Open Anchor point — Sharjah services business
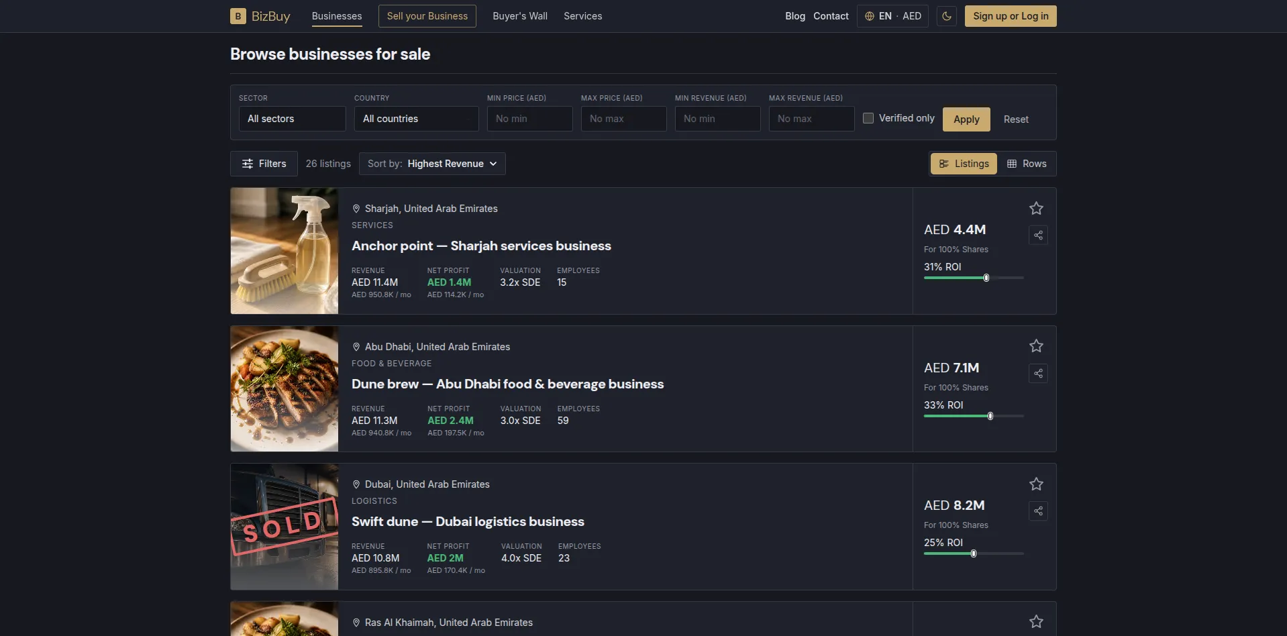The height and width of the screenshot is (636, 1287). pos(481,246)
